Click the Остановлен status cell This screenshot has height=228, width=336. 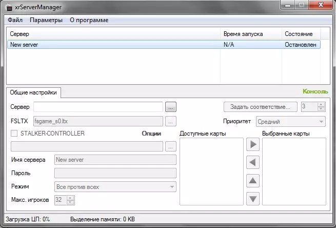(301, 45)
